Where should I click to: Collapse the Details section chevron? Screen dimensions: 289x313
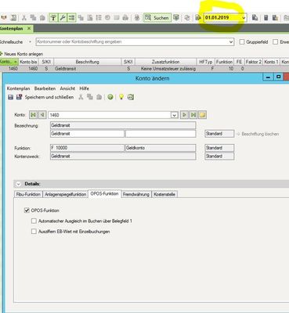[18, 184]
